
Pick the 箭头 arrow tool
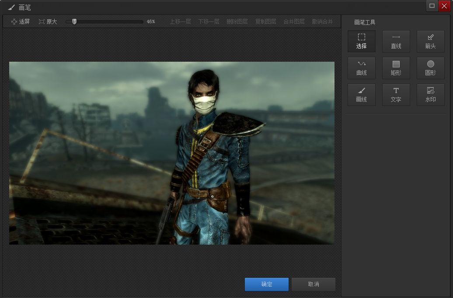(x=430, y=41)
